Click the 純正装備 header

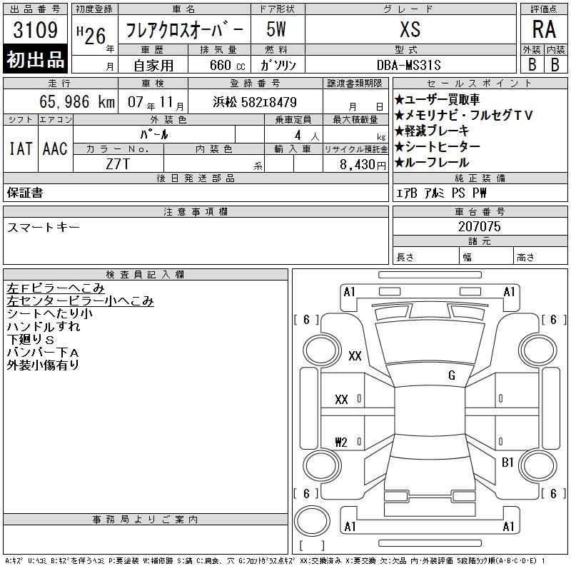coord(480,178)
